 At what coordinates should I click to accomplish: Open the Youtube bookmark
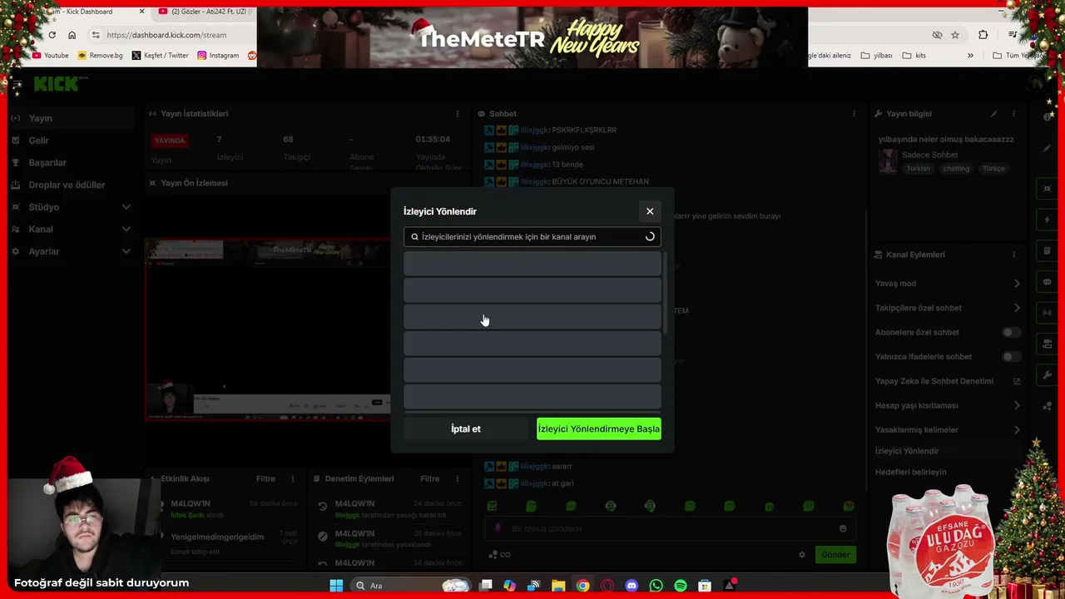[51, 56]
